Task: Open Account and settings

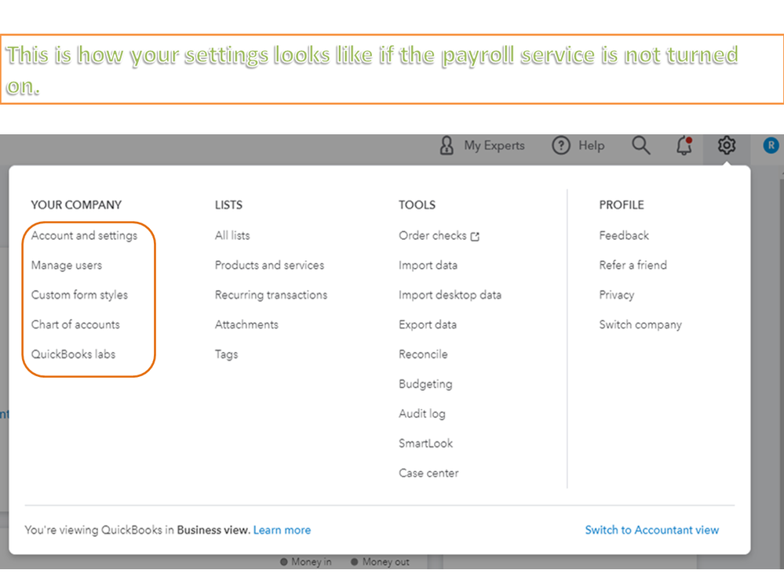Action: pos(84,236)
